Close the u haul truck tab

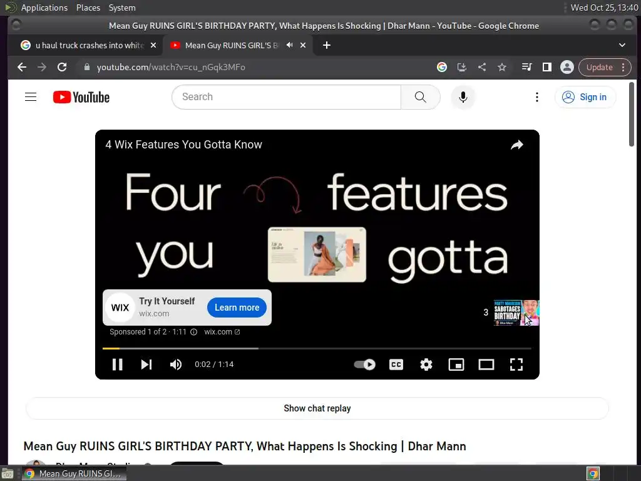pyautogui.click(x=153, y=45)
